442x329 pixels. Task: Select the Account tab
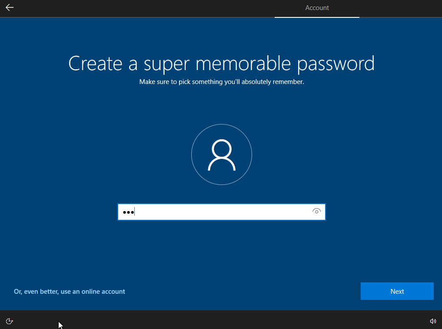(317, 8)
